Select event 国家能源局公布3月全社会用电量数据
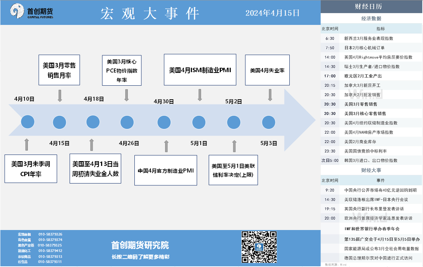This screenshot has width=423, height=267. (x=371, y=249)
